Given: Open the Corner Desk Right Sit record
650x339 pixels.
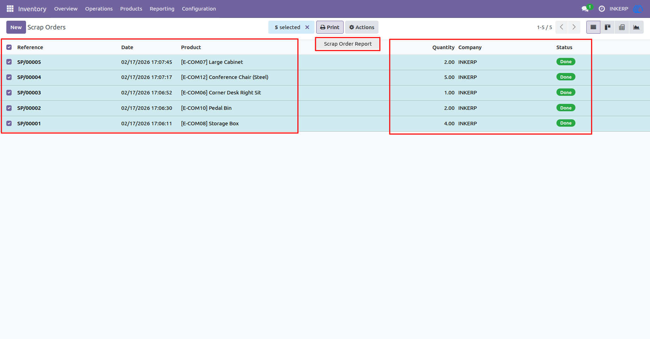Looking at the screenshot, I should coord(221,93).
